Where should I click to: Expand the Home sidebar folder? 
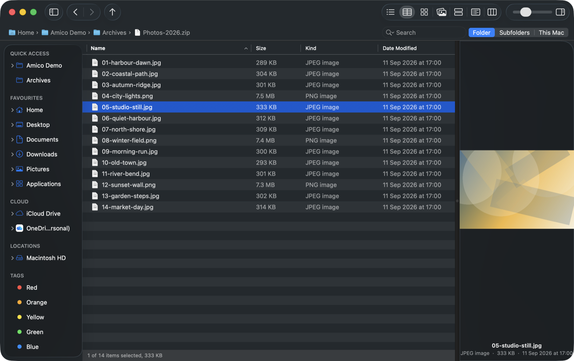12,110
